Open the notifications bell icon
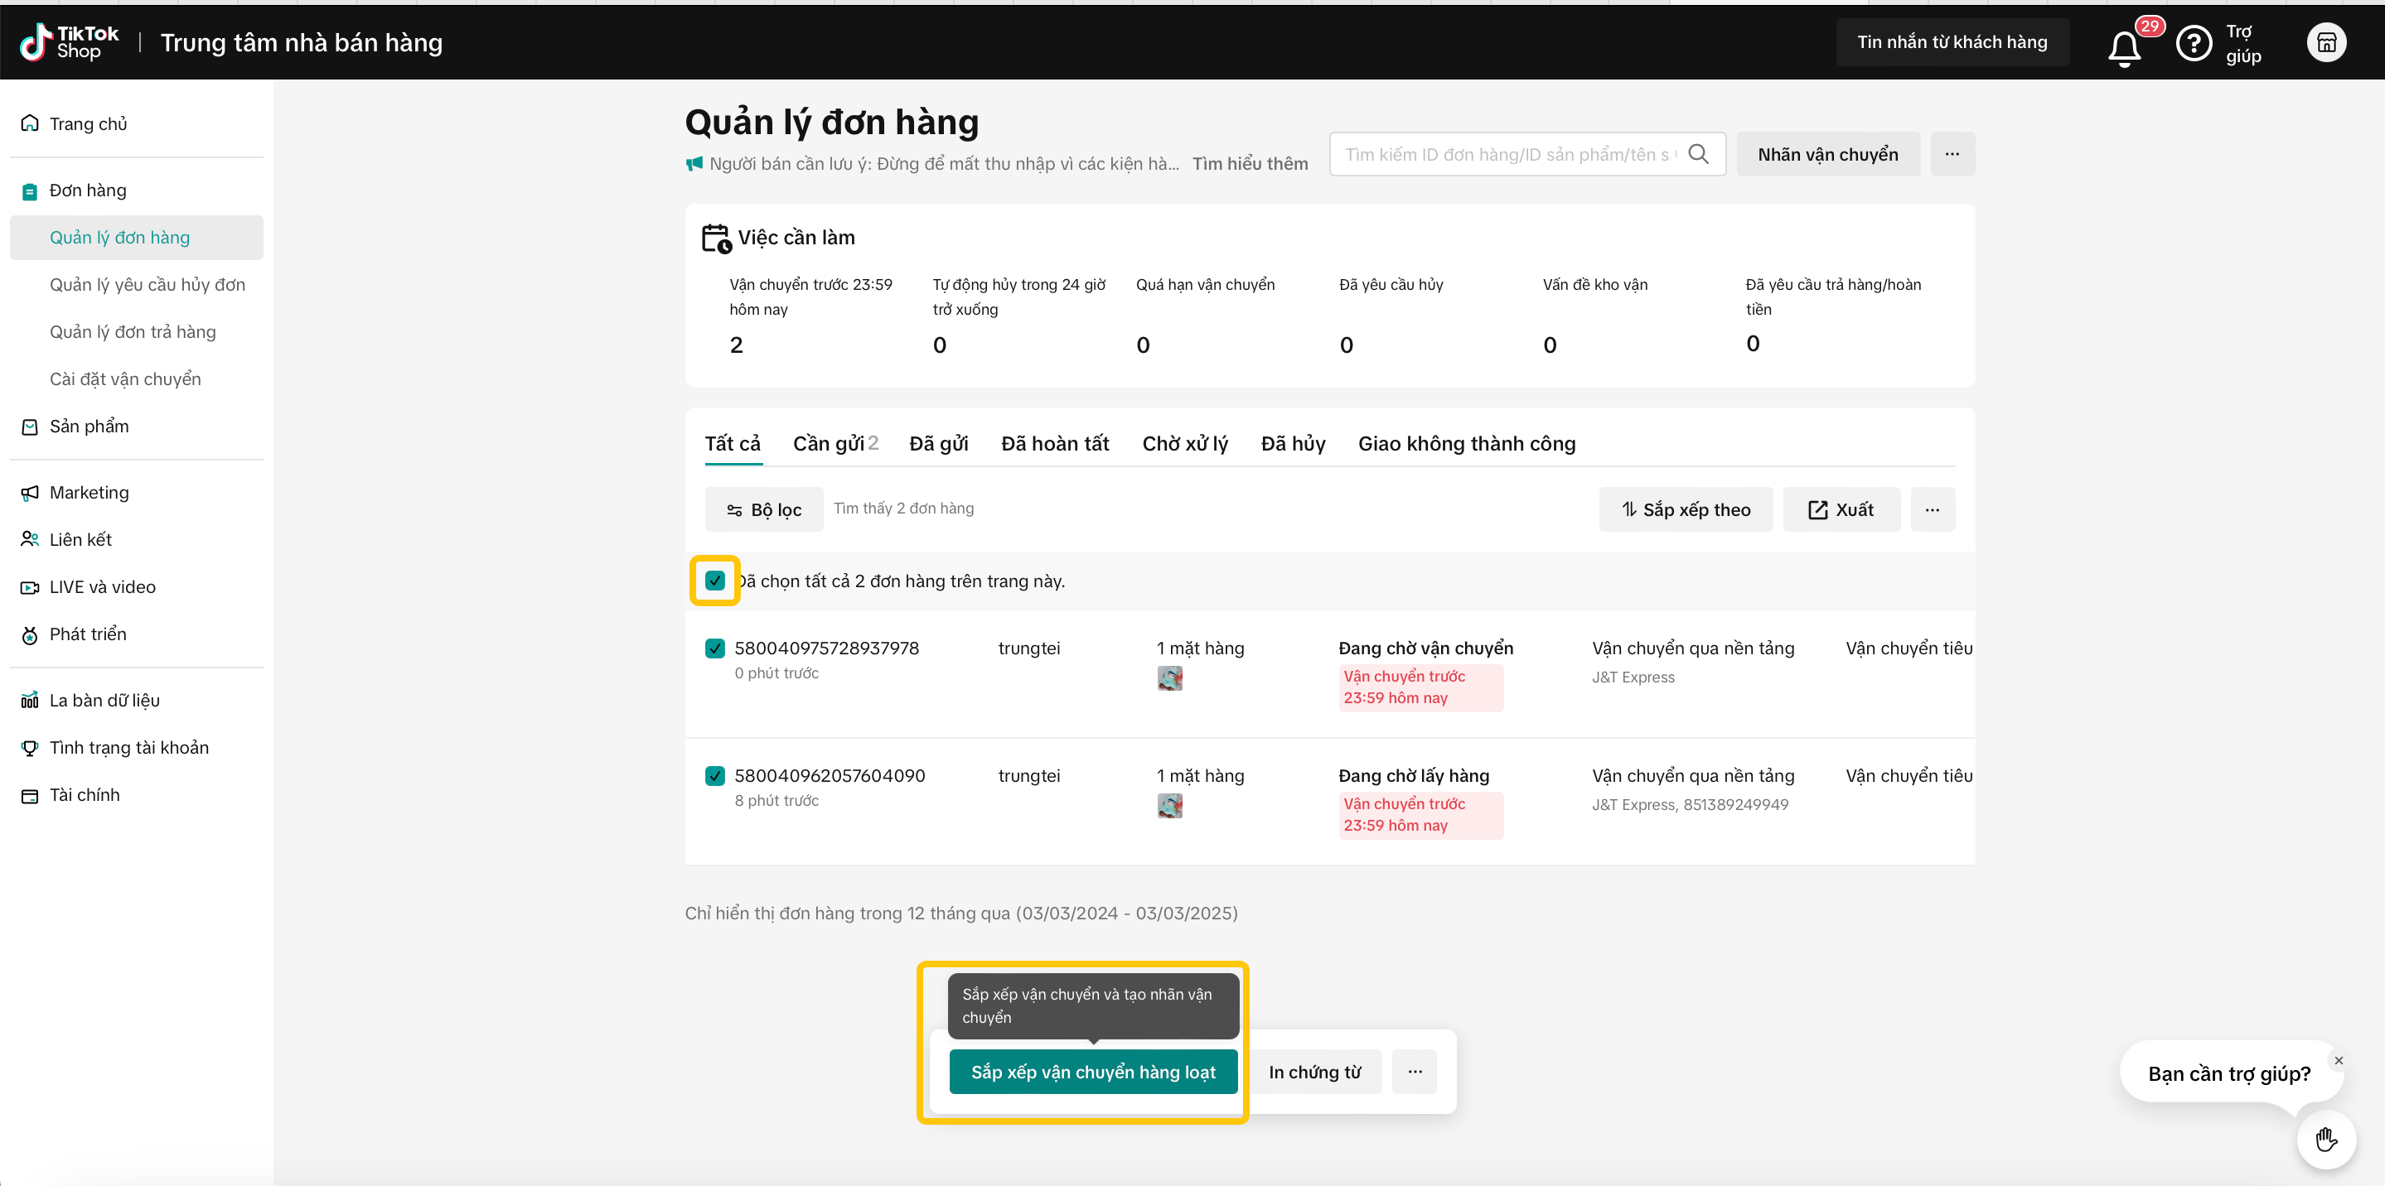Image resolution: width=2385 pixels, height=1186 pixels. 2124,46
